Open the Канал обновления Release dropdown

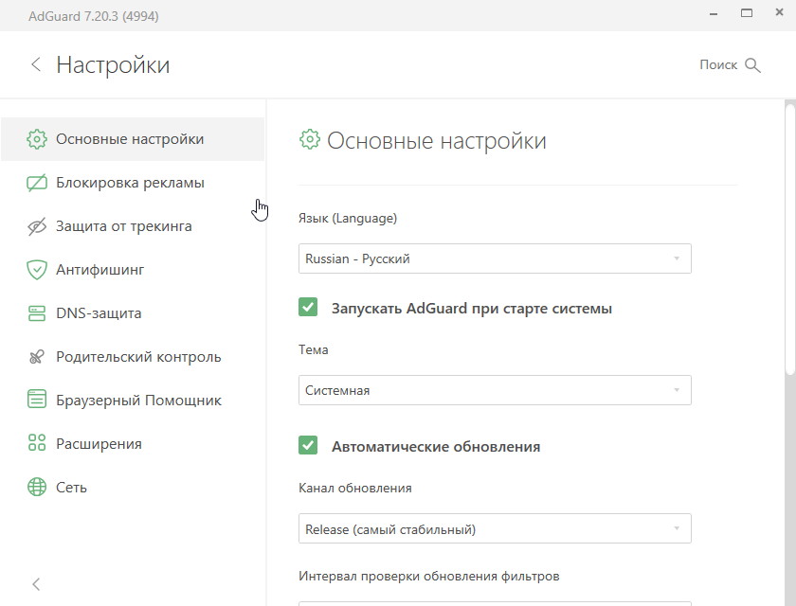coord(495,528)
